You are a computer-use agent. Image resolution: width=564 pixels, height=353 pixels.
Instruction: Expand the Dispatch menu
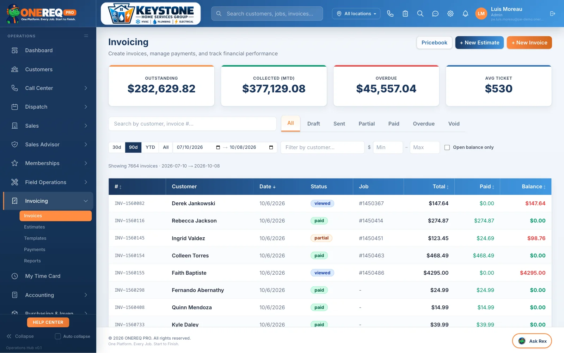(x=49, y=107)
